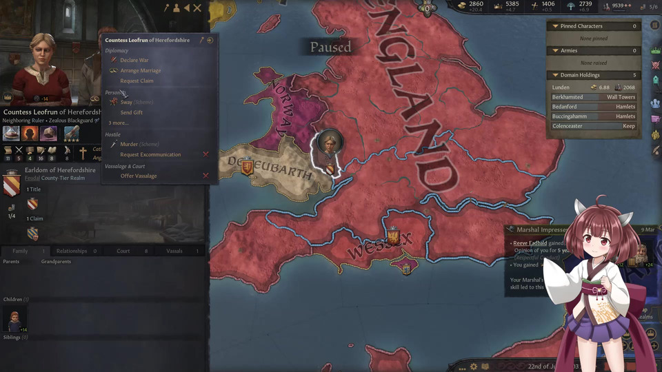Image resolution: width=662 pixels, height=372 pixels.
Task: Click the Reeve Eadbald link in notification
Action: click(530, 243)
